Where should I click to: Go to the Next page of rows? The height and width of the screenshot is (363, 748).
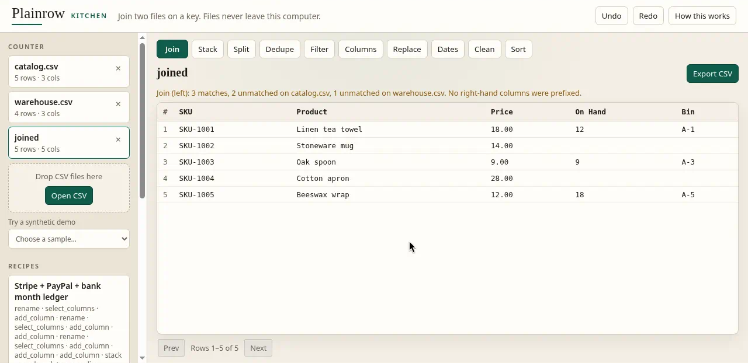point(258,348)
